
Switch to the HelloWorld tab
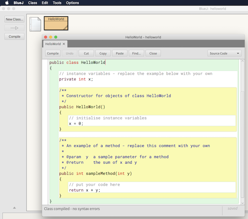[x=53, y=44]
